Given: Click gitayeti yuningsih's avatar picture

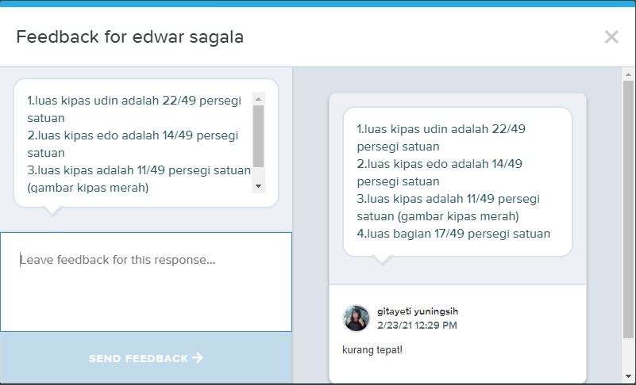Looking at the screenshot, I should tap(357, 318).
